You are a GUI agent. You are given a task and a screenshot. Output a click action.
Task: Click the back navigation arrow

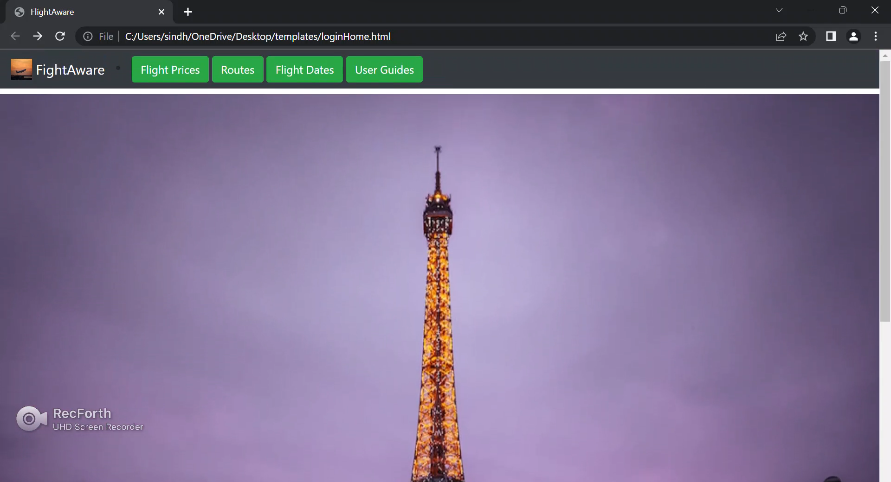[x=15, y=36]
